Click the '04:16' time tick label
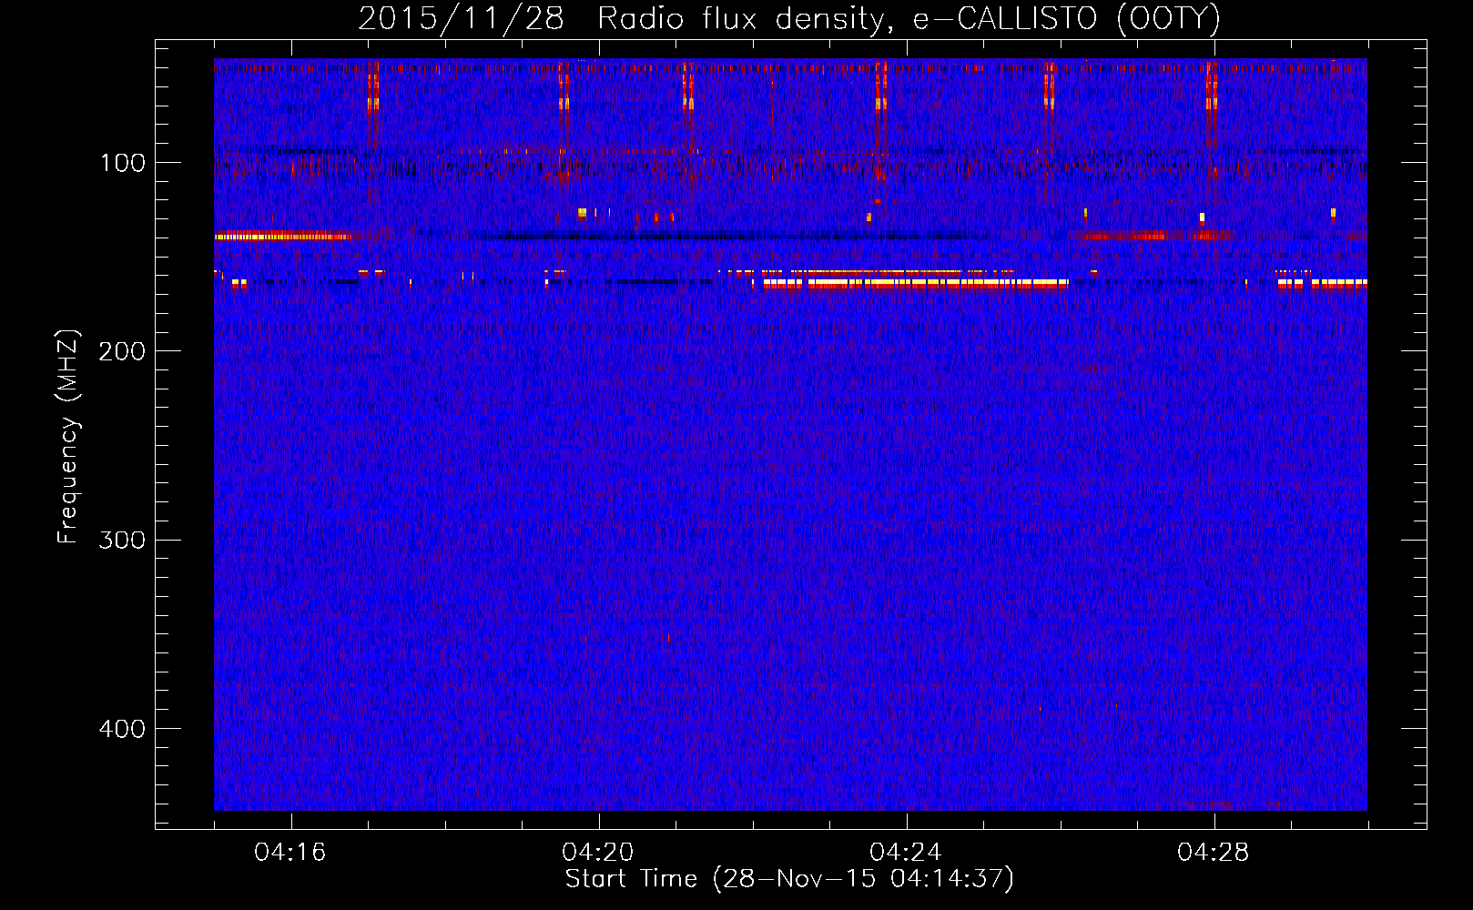 290,853
